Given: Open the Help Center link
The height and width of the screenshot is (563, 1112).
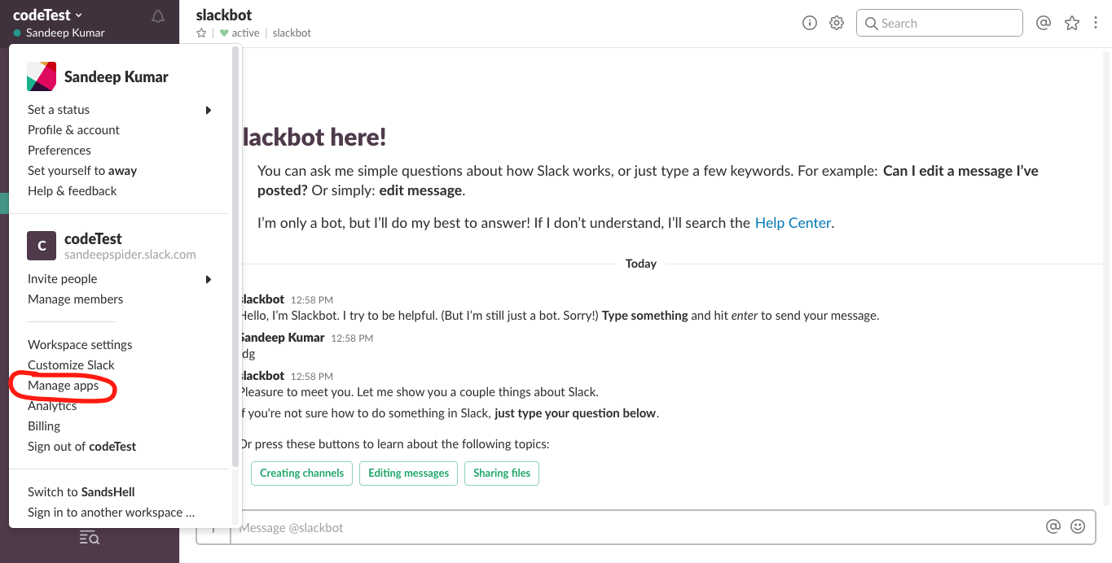Looking at the screenshot, I should point(793,222).
